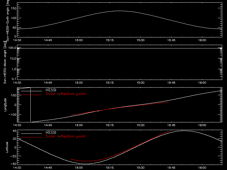227x170 pixels.
Task: Click -40 tick on Latitude axis
Action: 13,164
